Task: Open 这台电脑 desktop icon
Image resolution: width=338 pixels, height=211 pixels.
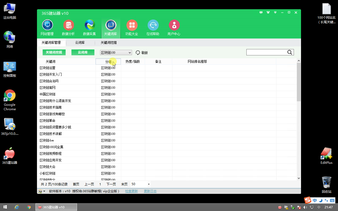Action: pyautogui.click(x=10, y=12)
